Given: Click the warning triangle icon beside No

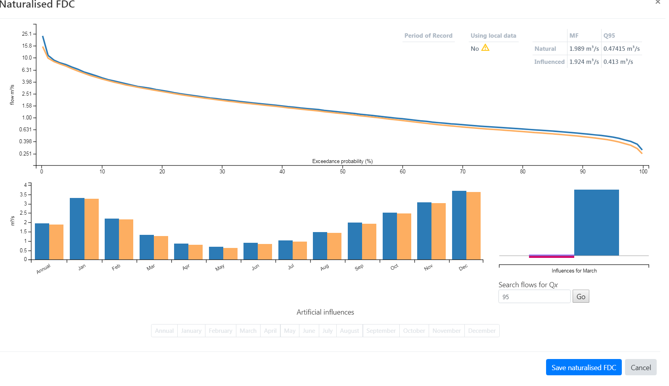Looking at the screenshot, I should (x=485, y=48).
